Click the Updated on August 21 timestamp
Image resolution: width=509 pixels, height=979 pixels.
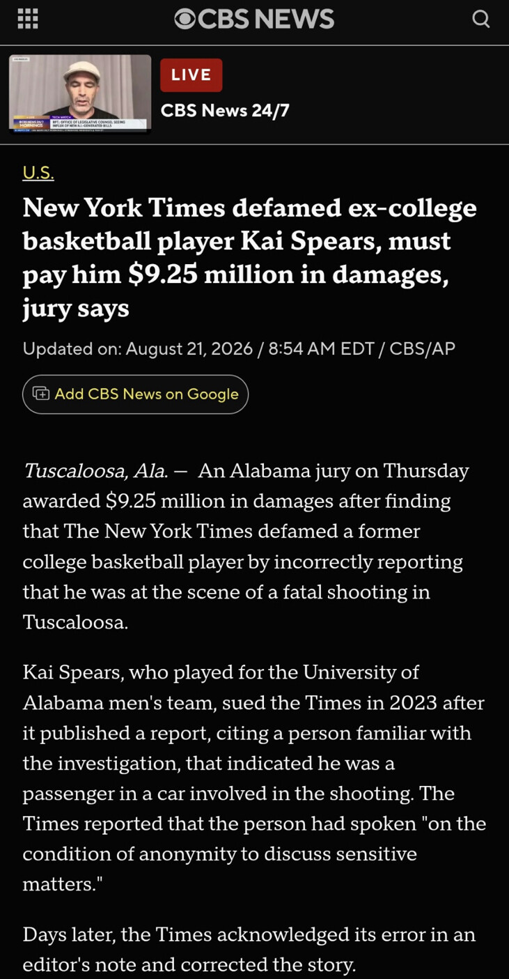138,348
